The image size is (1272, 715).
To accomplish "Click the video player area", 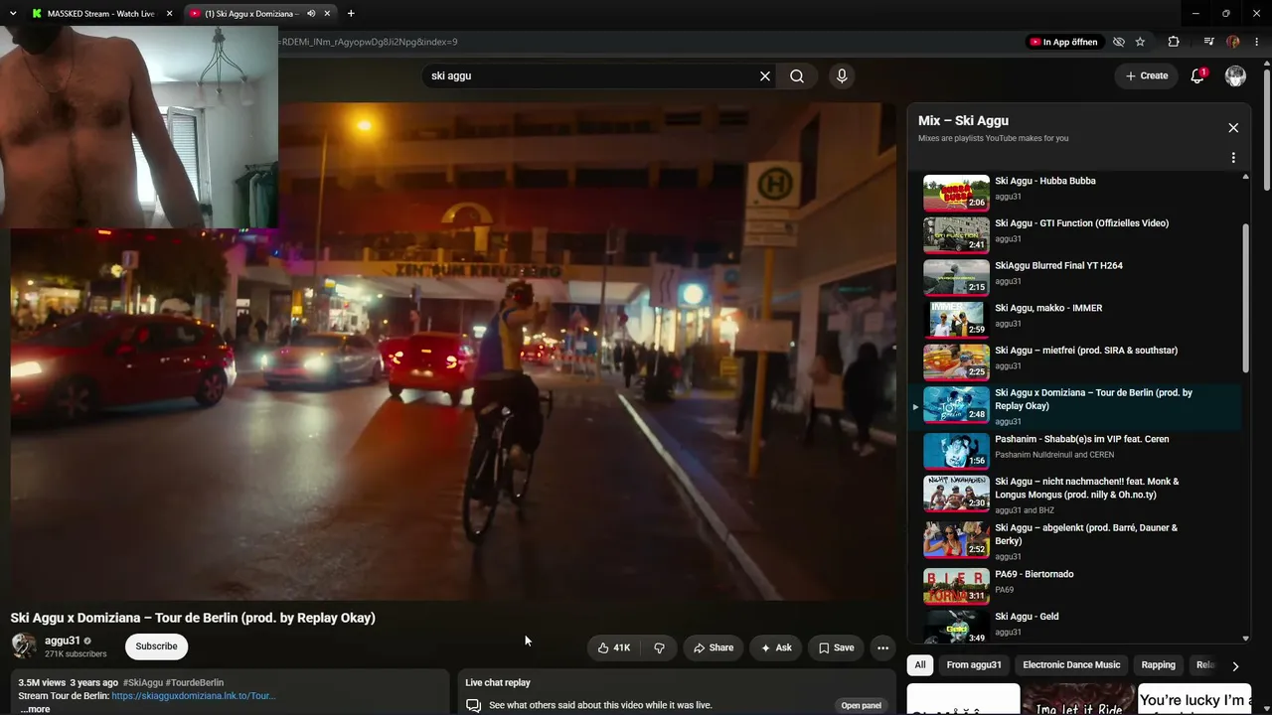I will (453, 352).
